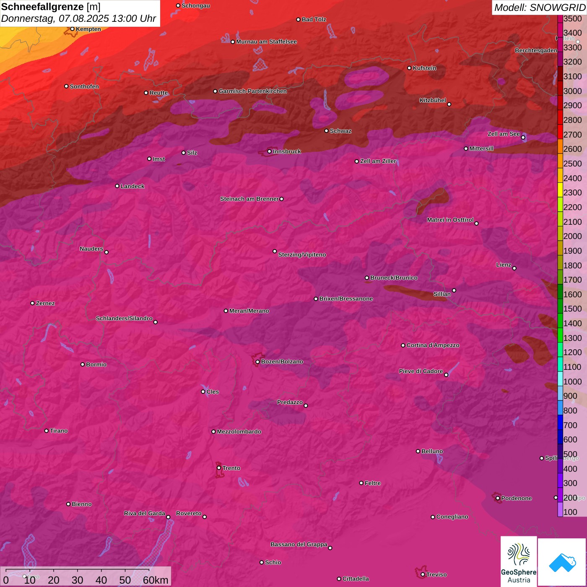Viewport: 587px width, 587px height.
Task: Click the GeoSphere Austria logo
Action: tap(519, 561)
